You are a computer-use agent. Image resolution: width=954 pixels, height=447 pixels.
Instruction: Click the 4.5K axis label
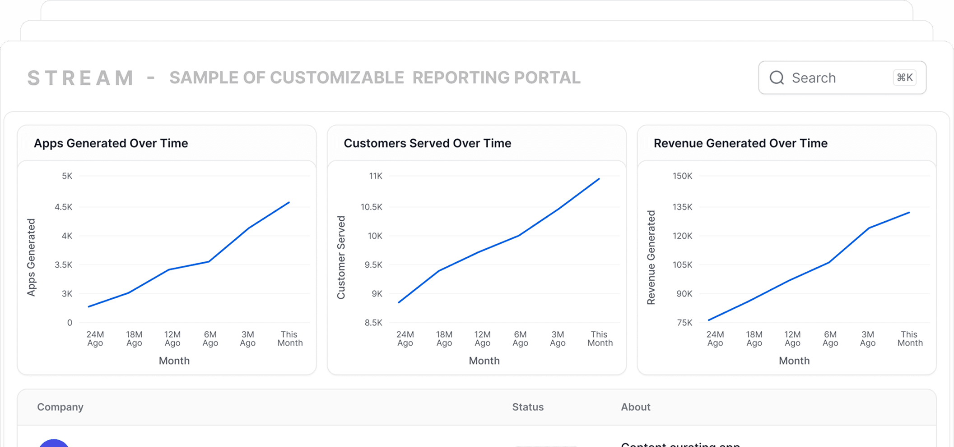[63, 207]
